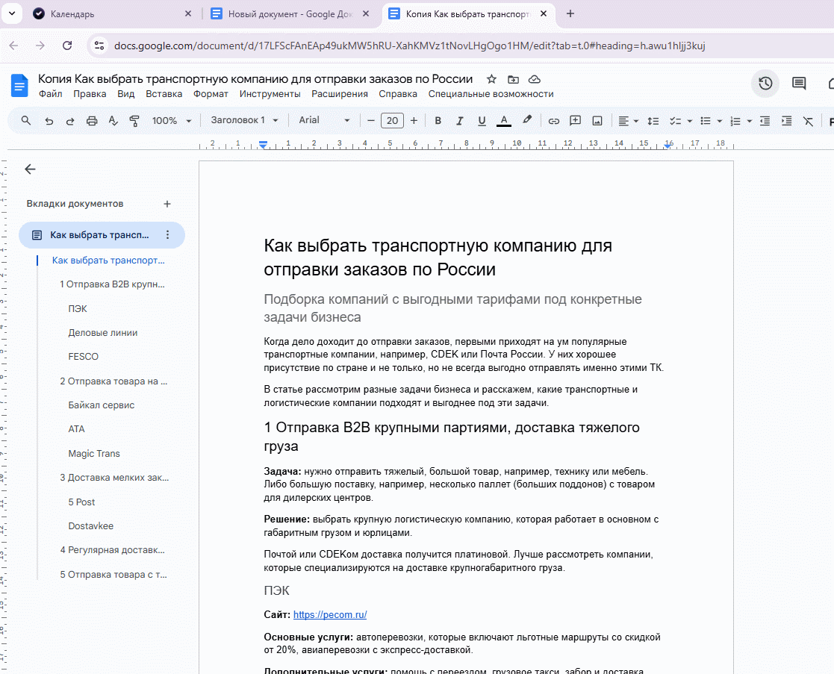
Task: Open highlight color picker
Action: [x=526, y=121]
